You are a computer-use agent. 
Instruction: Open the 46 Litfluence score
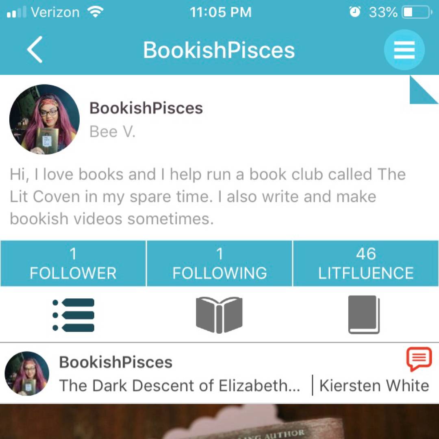tap(366, 263)
